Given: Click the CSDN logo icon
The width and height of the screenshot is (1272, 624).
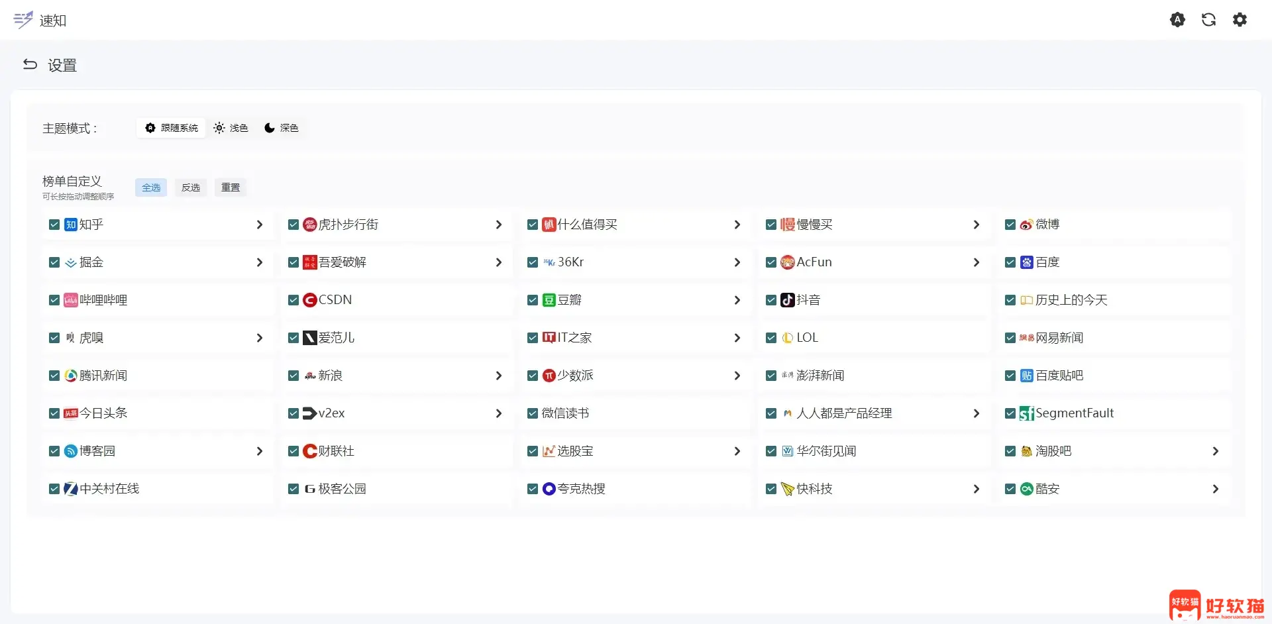Looking at the screenshot, I should coord(309,300).
